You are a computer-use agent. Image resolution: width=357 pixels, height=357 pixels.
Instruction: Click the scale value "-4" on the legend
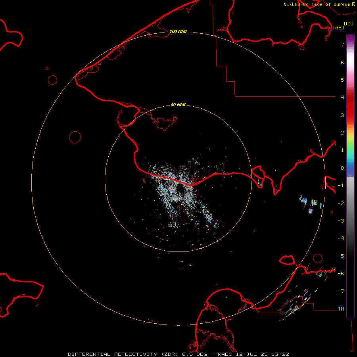point(341,238)
